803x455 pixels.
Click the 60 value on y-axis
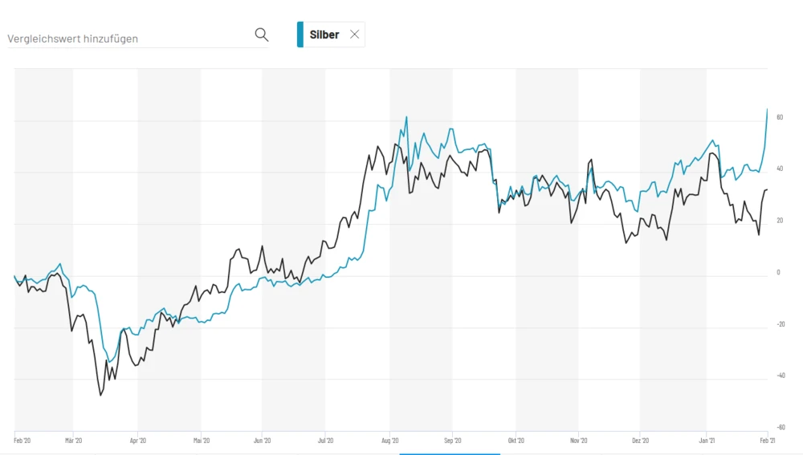pyautogui.click(x=780, y=118)
